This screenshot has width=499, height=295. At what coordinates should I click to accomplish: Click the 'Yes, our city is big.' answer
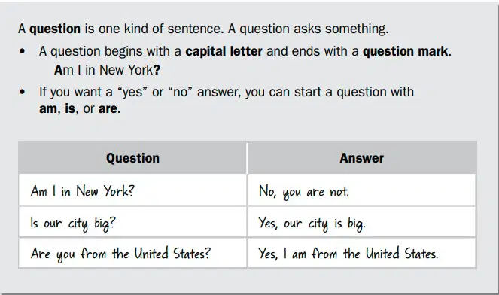[362, 222]
